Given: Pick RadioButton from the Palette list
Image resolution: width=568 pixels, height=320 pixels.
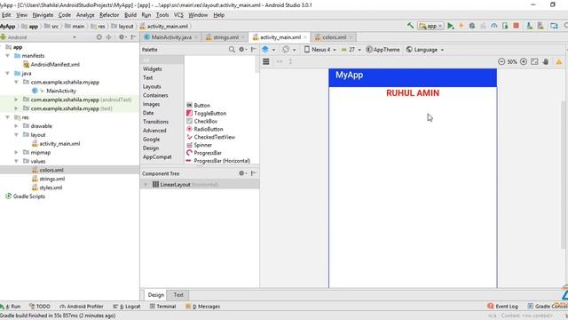Looking at the screenshot, I should (205, 129).
